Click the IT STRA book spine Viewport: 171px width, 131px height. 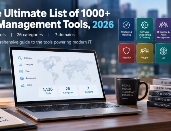click(162, 82)
